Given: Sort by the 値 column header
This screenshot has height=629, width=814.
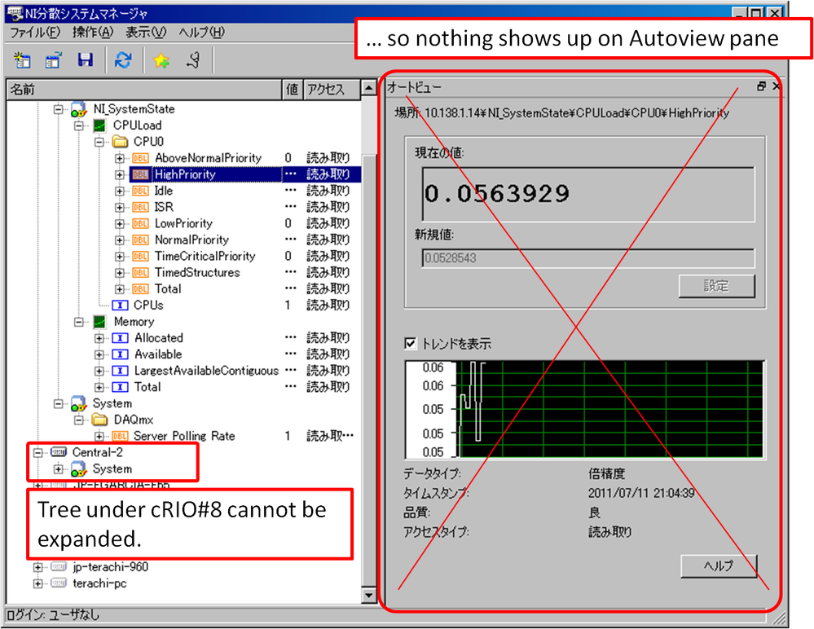Looking at the screenshot, I should pos(293,90).
